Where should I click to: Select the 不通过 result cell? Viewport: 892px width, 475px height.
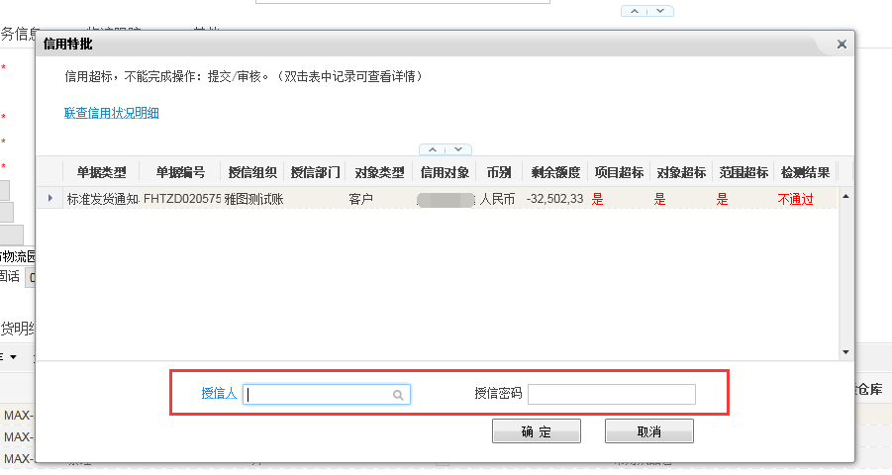pos(795,199)
